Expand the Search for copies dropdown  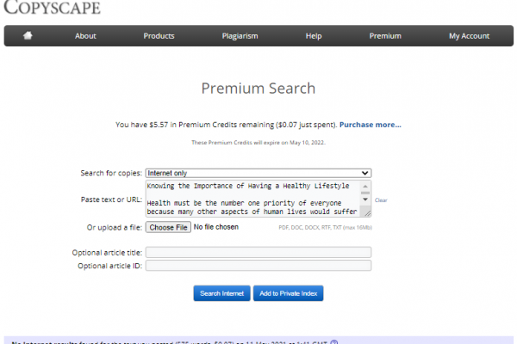(258, 173)
